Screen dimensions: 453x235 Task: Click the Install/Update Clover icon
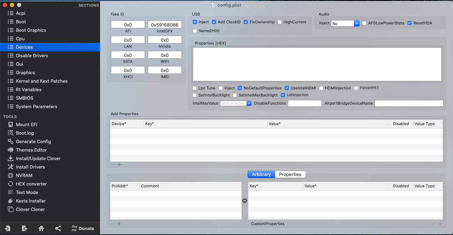coord(10,158)
